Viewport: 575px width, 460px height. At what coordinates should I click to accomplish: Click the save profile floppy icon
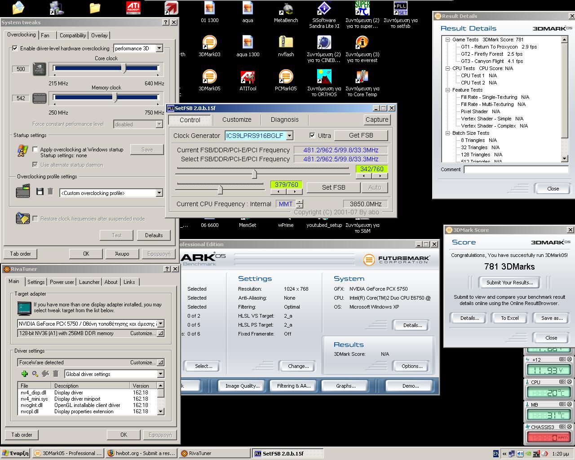40,192
